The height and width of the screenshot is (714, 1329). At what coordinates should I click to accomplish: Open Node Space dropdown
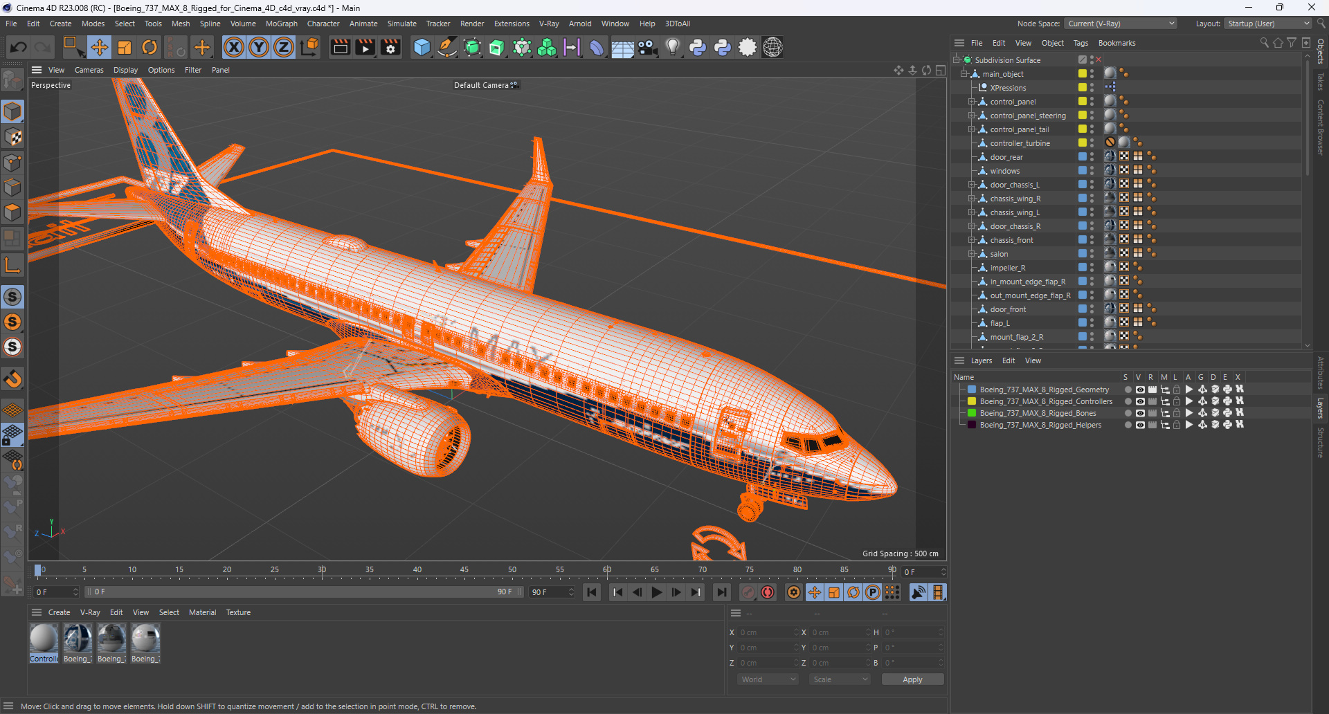point(1121,24)
